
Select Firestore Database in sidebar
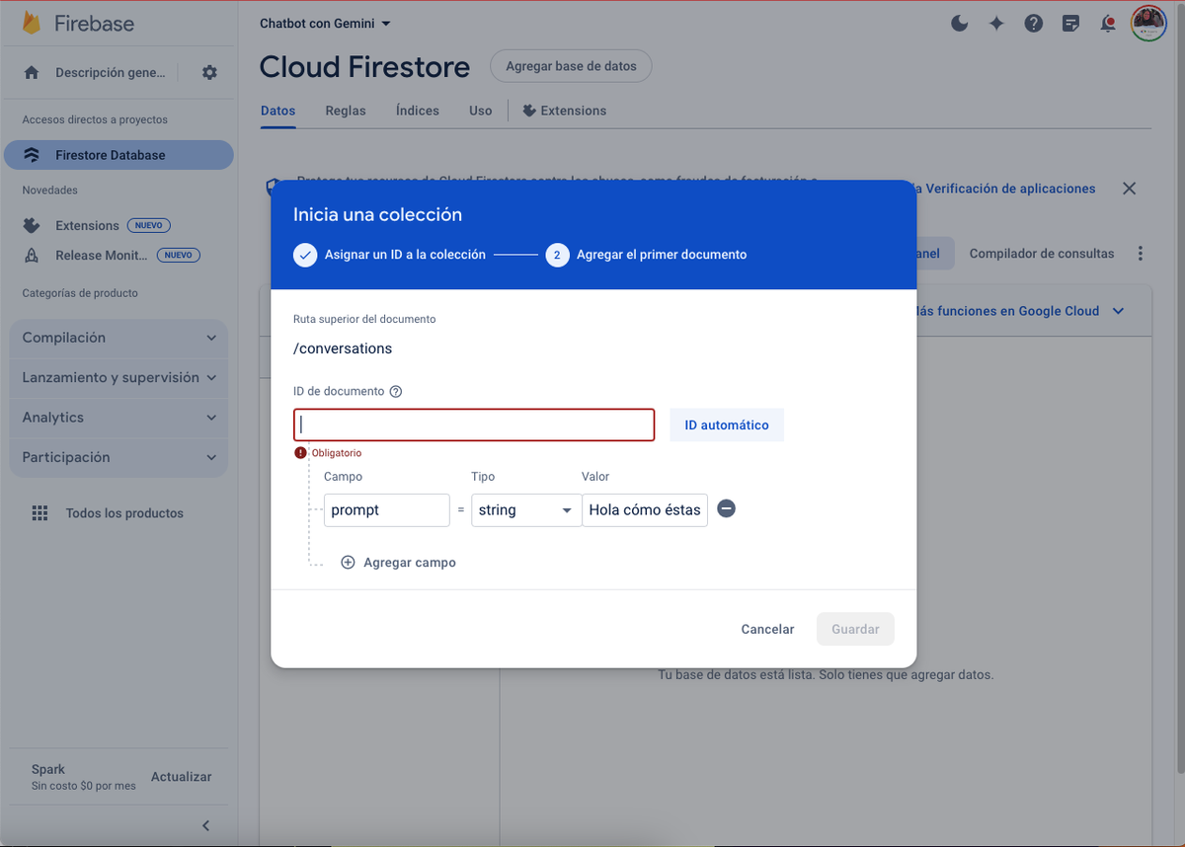(x=118, y=155)
